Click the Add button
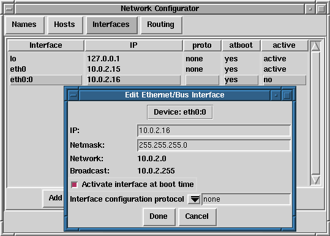This screenshot has height=236, width=330. point(54,198)
